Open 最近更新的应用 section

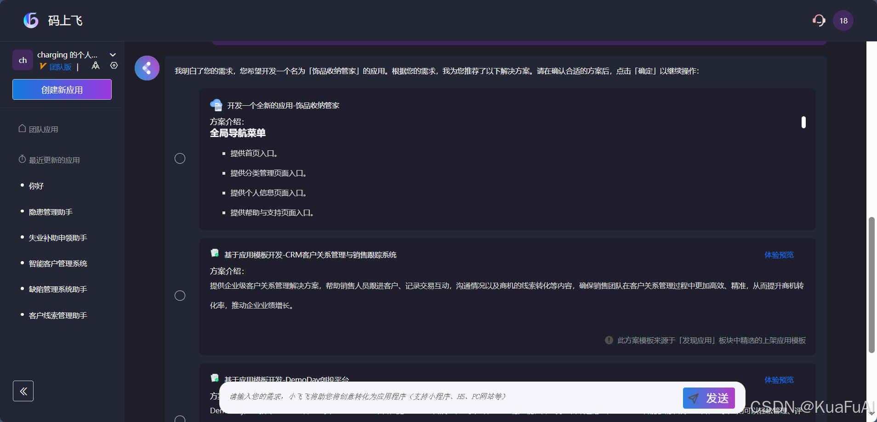click(x=49, y=160)
